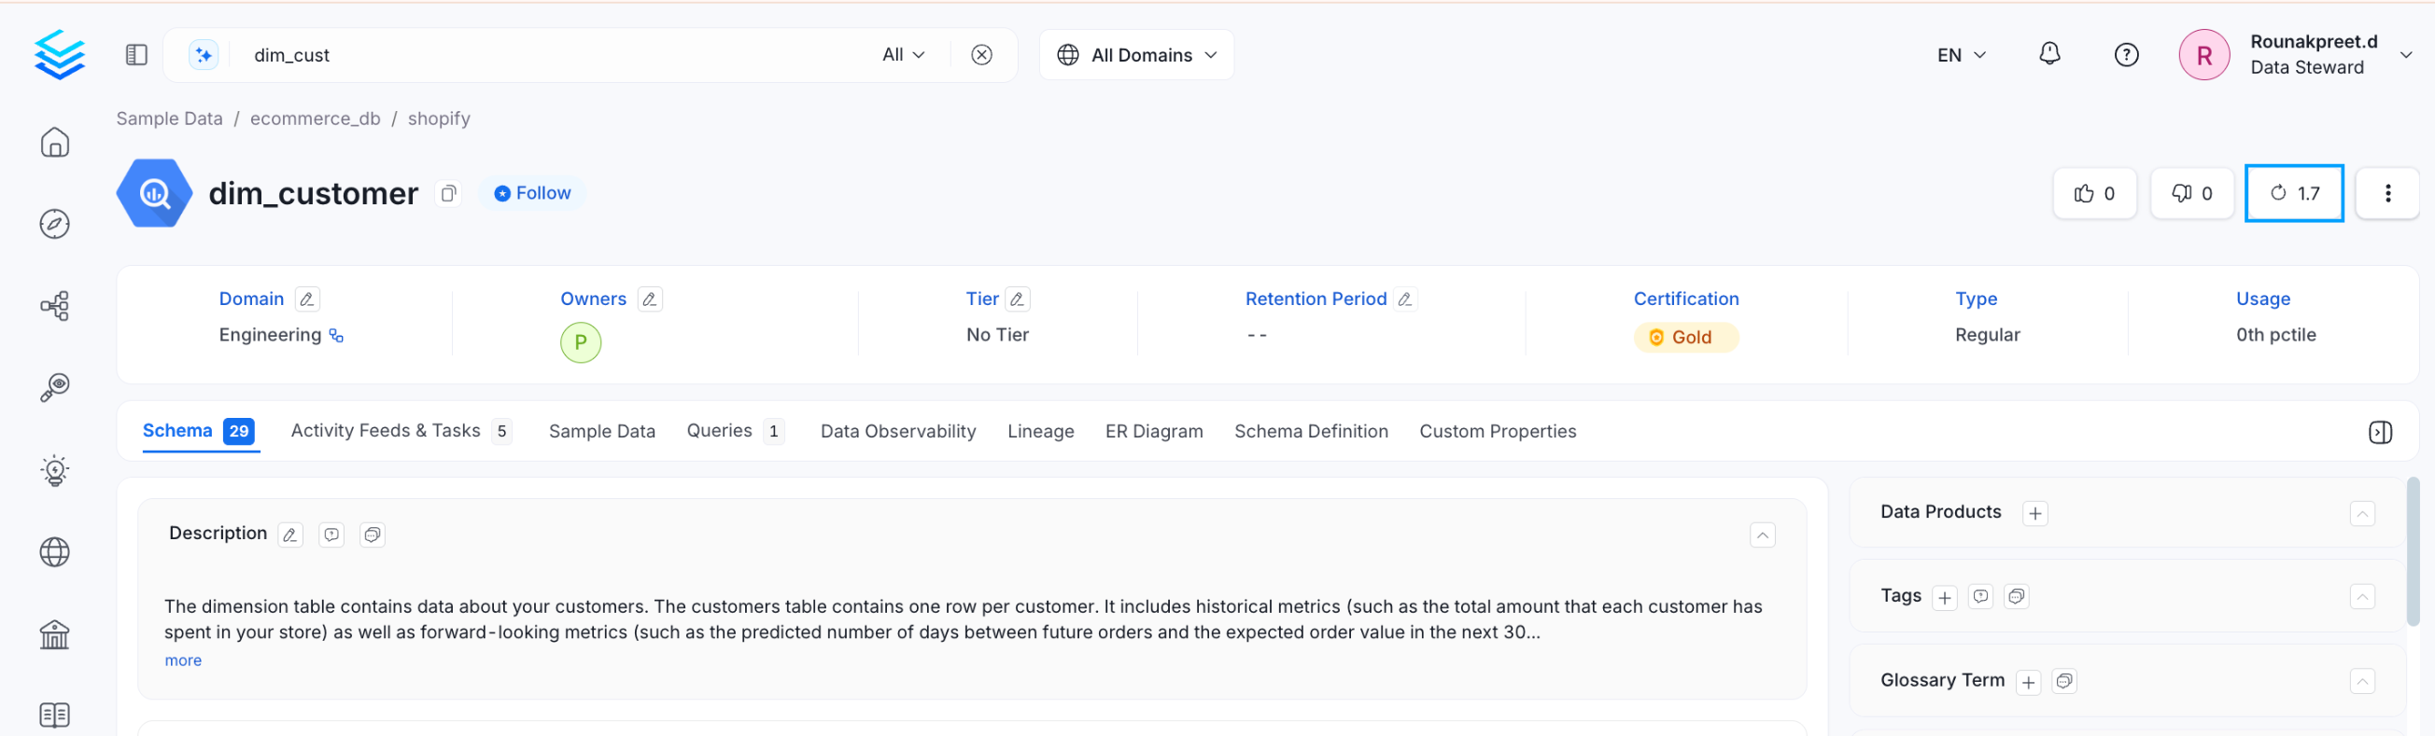This screenshot has height=736, width=2435.
Task: Collapse the Description section chevron
Action: (x=1762, y=535)
